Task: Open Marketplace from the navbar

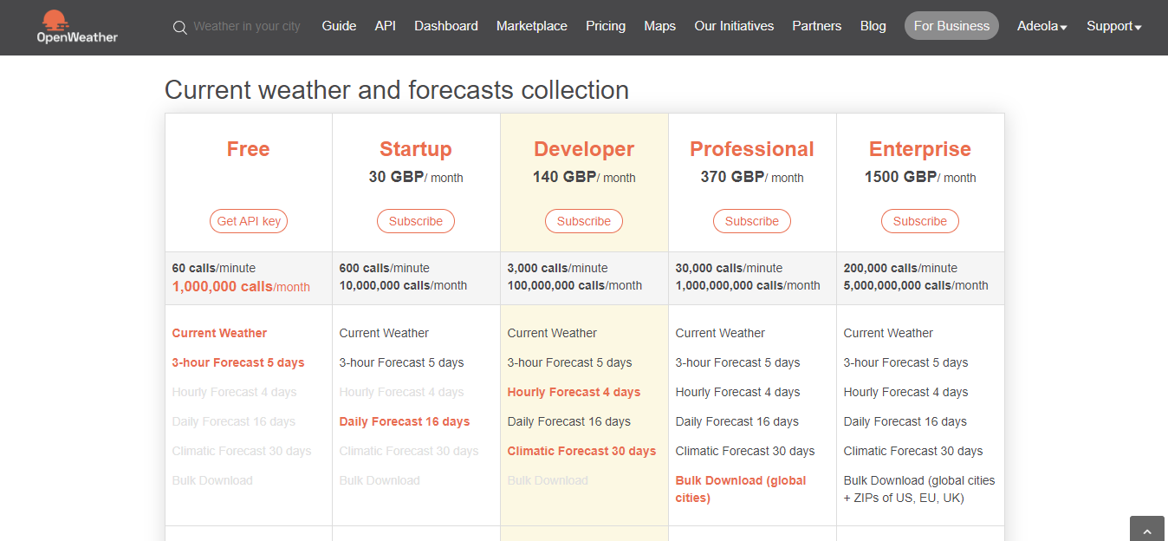Action: click(532, 26)
